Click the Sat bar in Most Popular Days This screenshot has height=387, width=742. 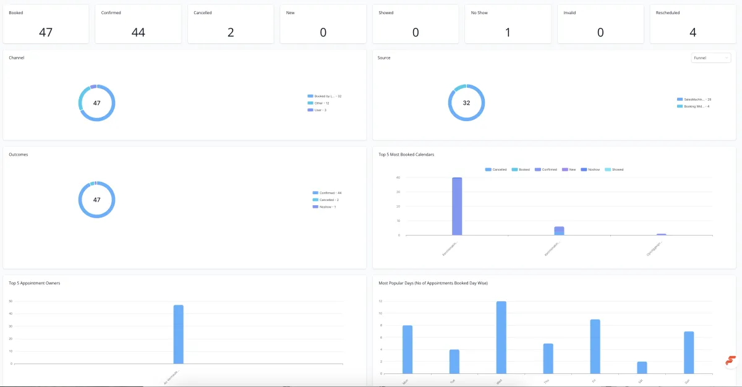pyautogui.click(x=642, y=368)
